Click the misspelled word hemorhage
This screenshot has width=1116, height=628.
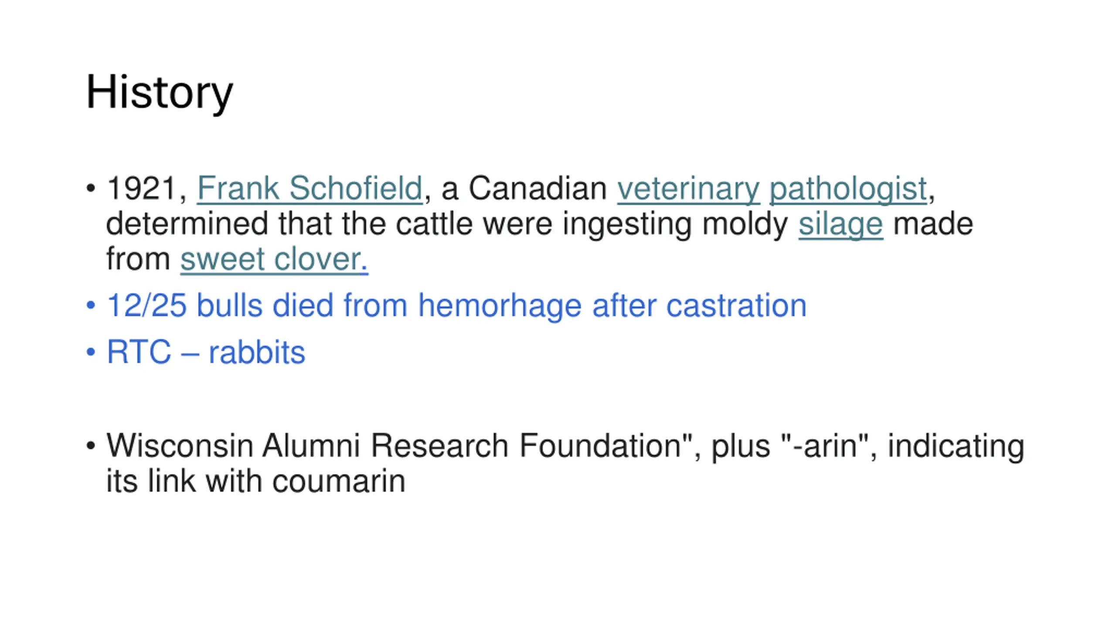tap(500, 306)
